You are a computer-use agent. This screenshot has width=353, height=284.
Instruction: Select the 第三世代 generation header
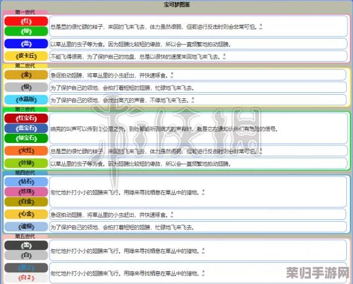(x=25, y=109)
